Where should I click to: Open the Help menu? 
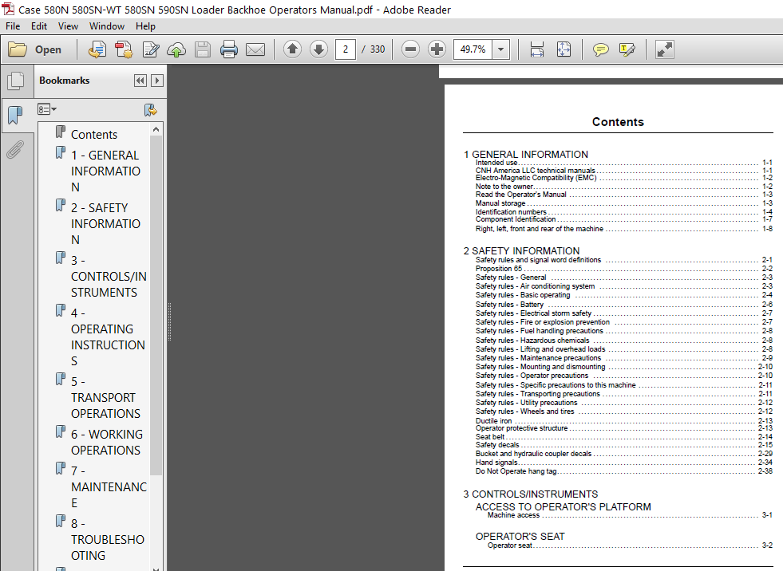coord(145,26)
